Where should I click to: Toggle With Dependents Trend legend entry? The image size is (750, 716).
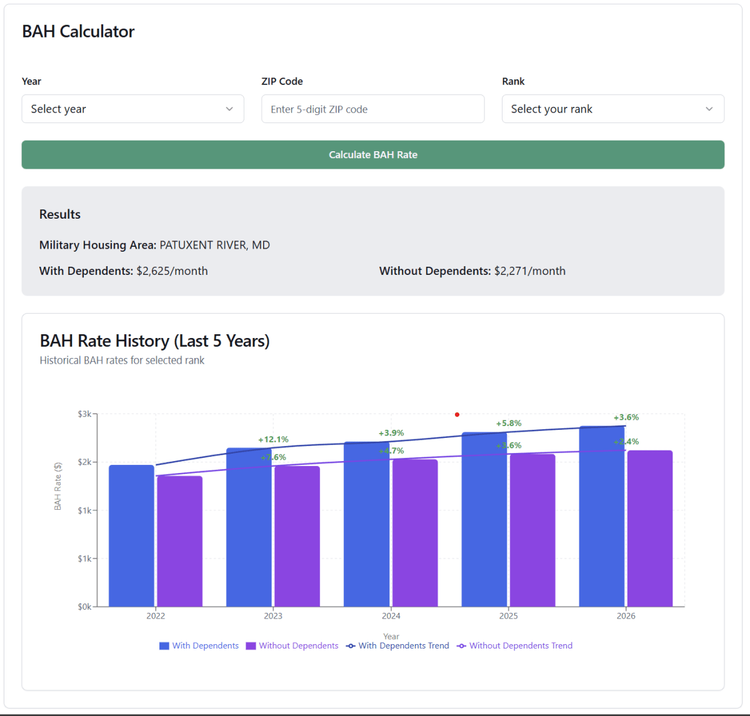click(397, 645)
